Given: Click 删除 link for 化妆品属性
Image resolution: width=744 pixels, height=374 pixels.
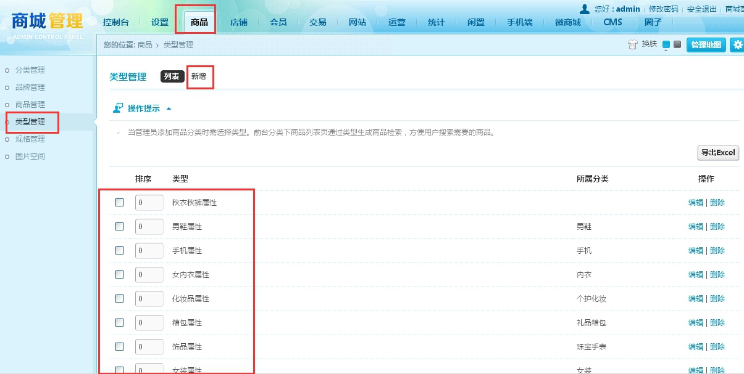Looking at the screenshot, I should click(x=717, y=299).
